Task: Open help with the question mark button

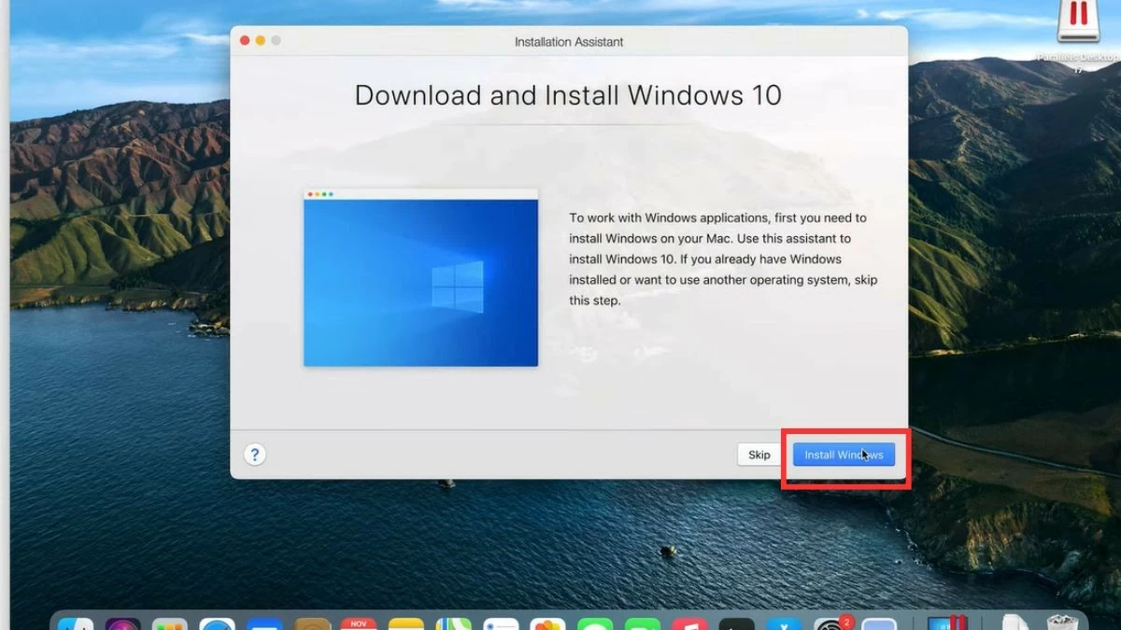Action: click(255, 455)
